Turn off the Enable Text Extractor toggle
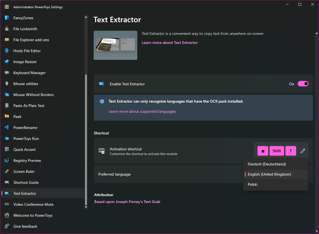The height and width of the screenshot is (234, 319). coord(303,84)
